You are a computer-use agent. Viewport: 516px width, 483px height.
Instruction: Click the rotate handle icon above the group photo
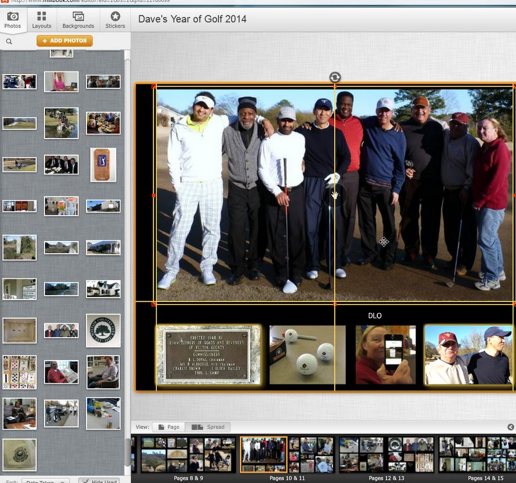coord(335,77)
